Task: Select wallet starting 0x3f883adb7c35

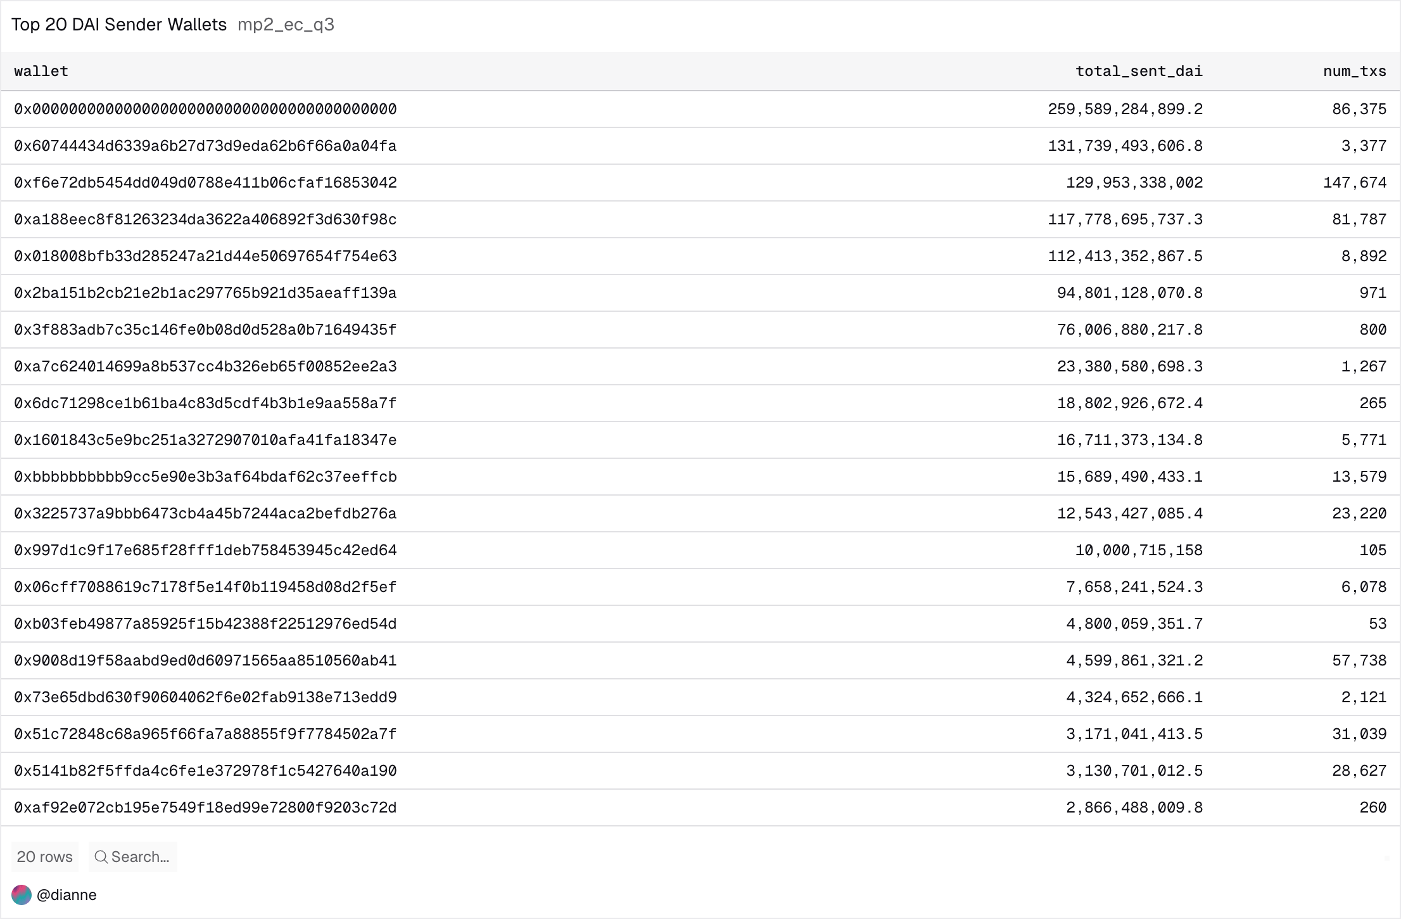Action: pos(205,330)
